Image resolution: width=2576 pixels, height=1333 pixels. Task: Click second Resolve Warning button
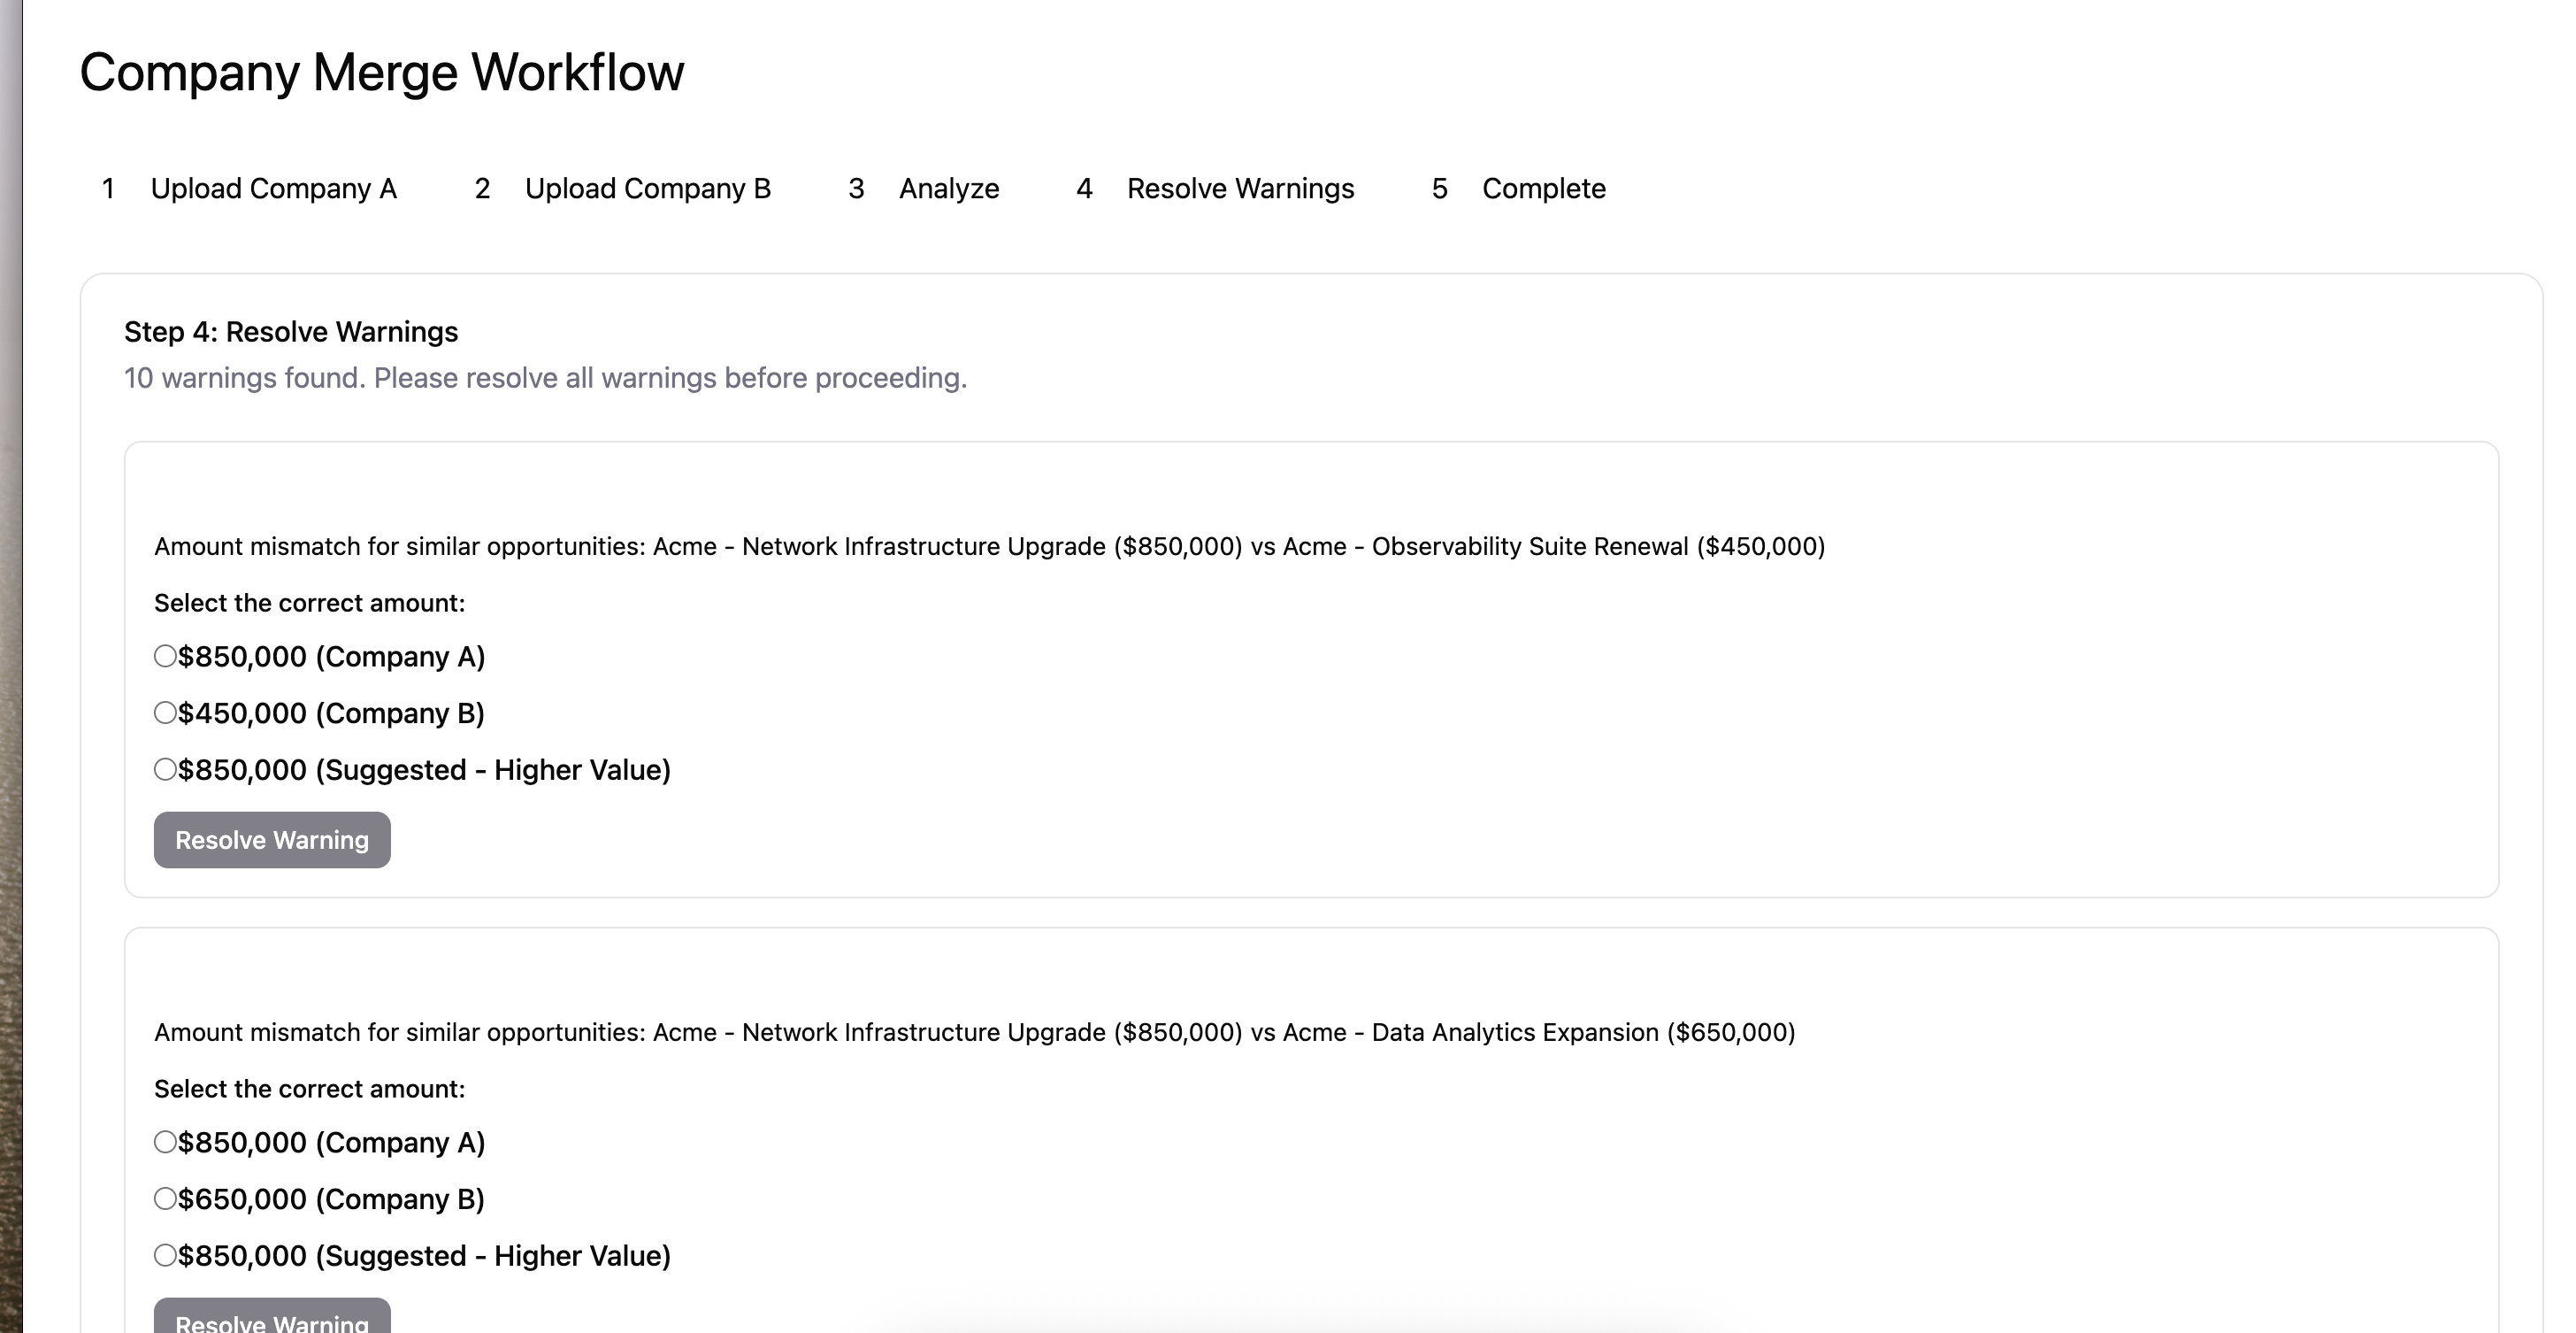pyautogui.click(x=272, y=1319)
